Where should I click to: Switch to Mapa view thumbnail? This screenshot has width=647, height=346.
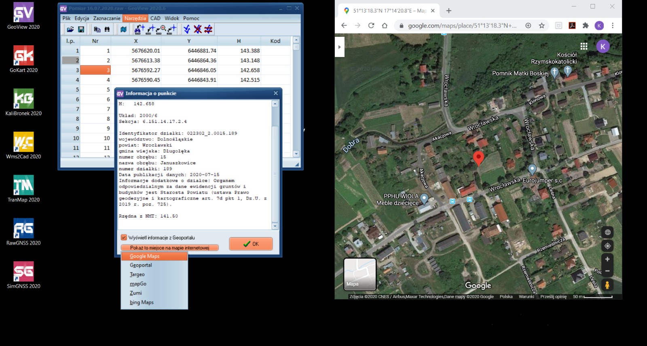pos(360,274)
